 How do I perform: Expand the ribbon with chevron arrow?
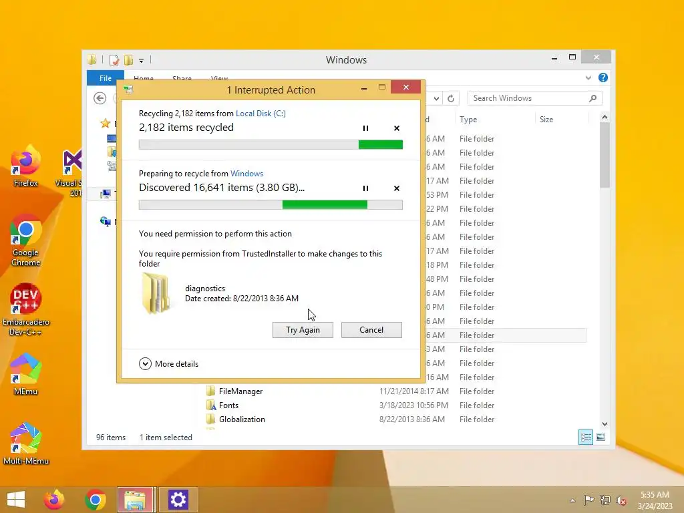(588, 77)
